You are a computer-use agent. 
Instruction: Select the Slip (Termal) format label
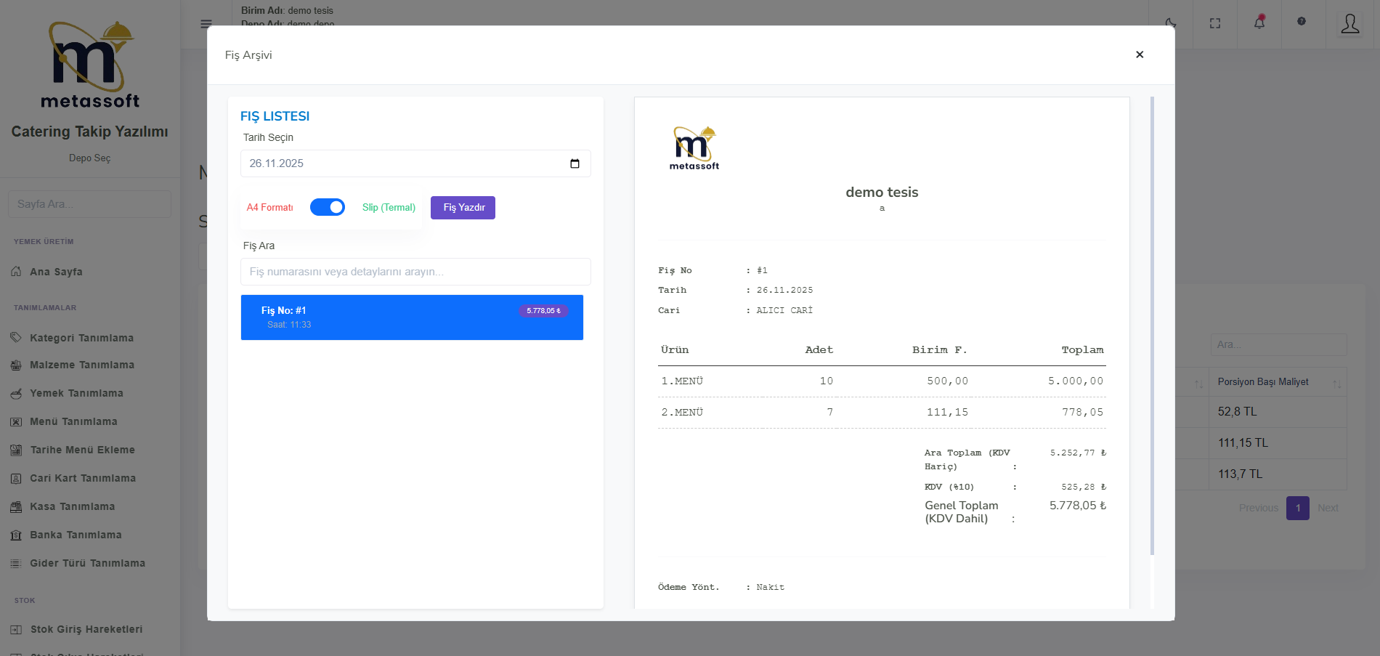click(x=389, y=208)
